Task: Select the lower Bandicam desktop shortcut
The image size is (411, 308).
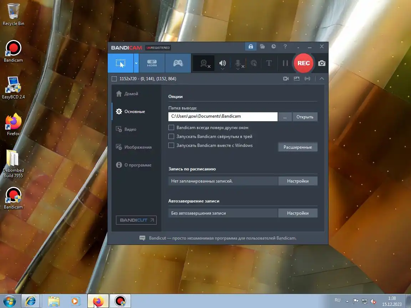Action: [x=13, y=198]
